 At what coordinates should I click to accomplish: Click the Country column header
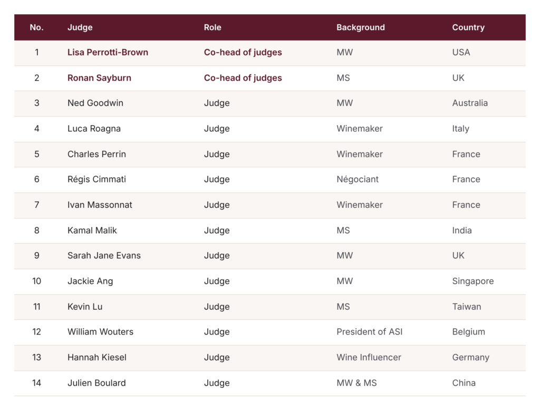point(468,27)
